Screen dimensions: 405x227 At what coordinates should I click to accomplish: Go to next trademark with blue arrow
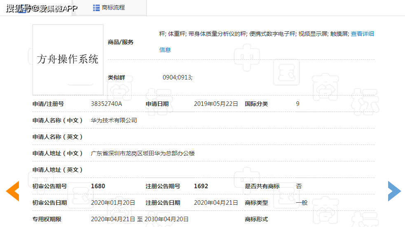click(x=394, y=191)
